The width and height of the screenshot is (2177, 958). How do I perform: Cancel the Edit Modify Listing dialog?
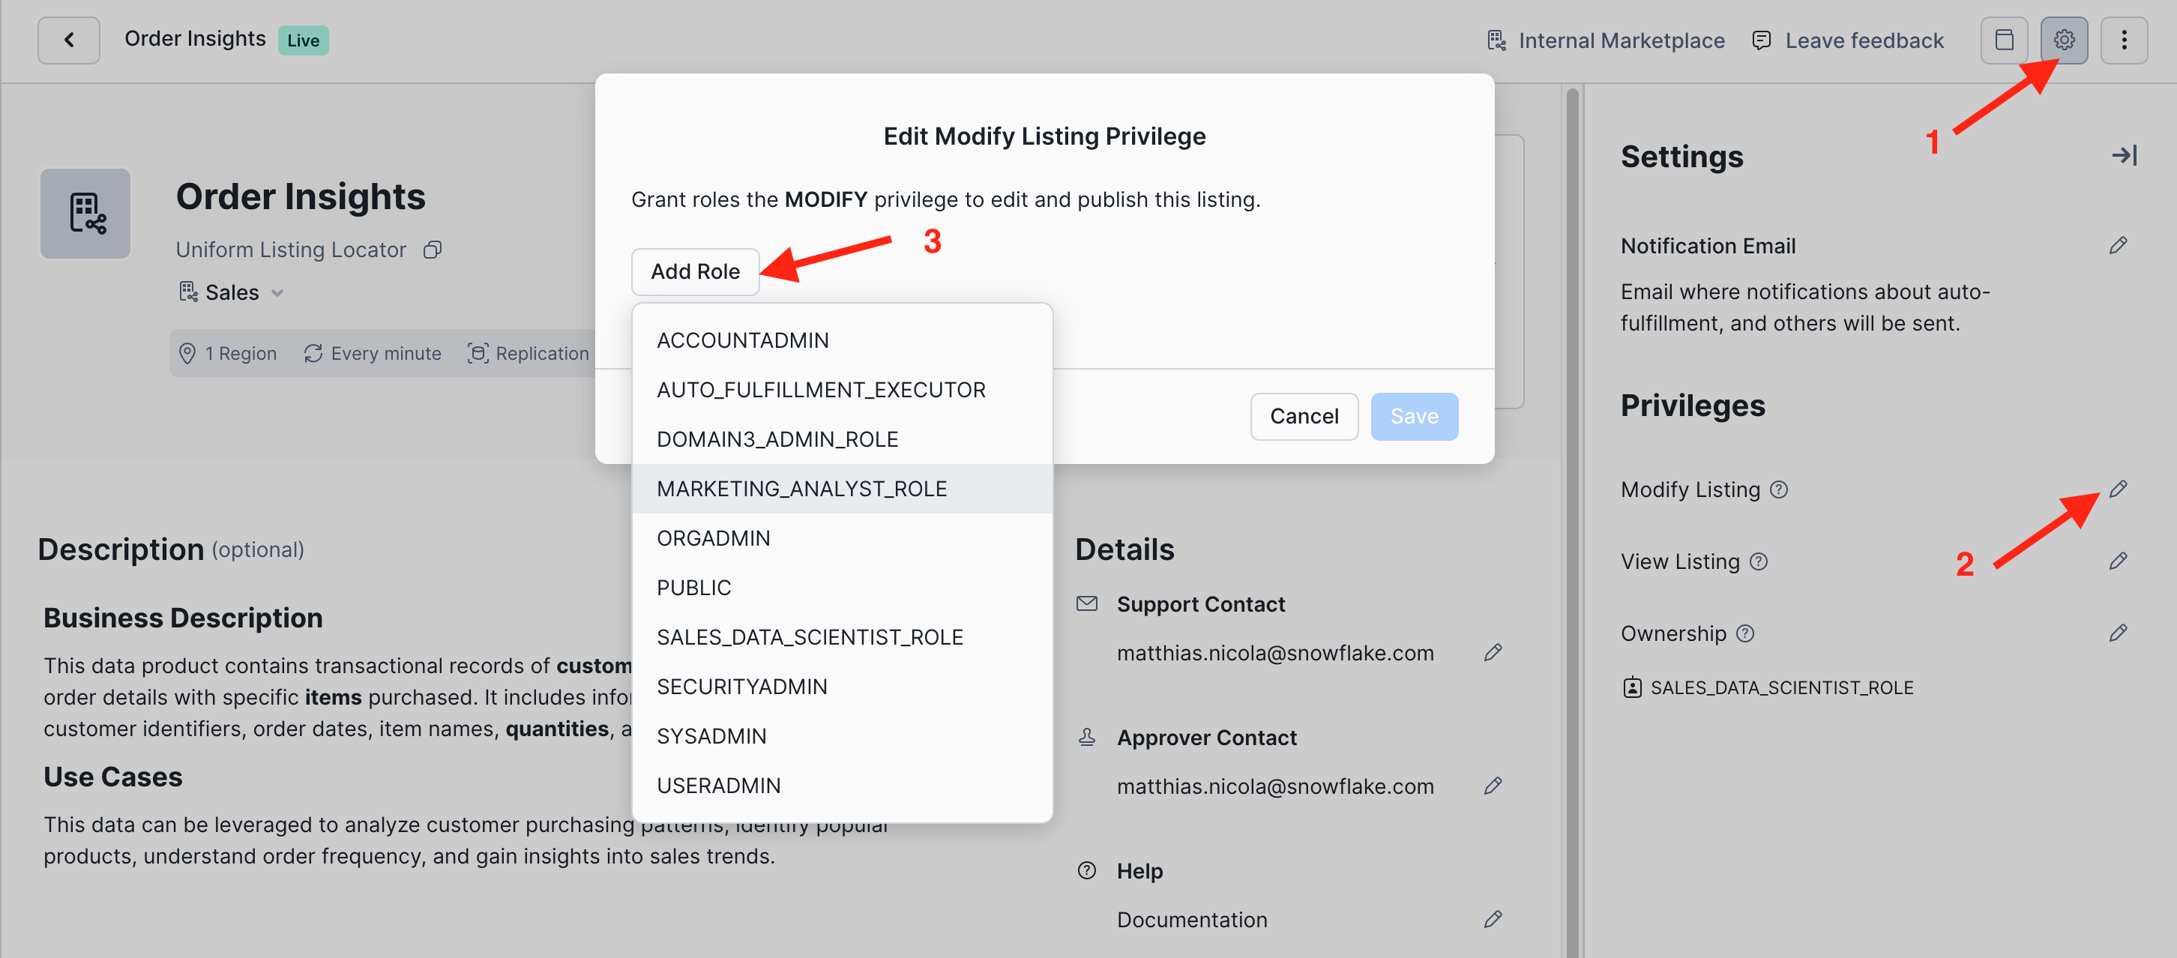point(1303,415)
